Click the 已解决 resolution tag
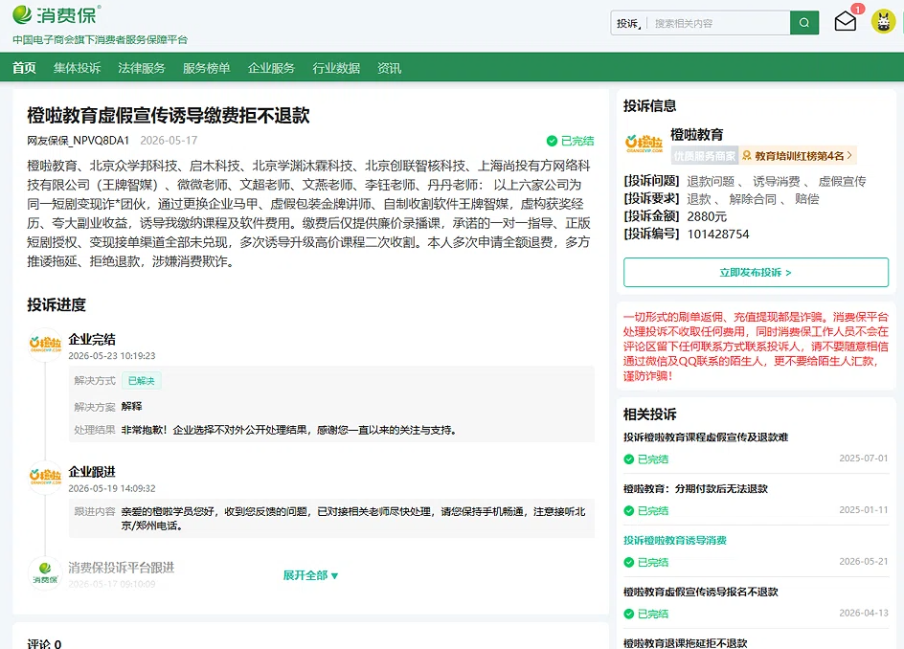The width and height of the screenshot is (904, 649). 142,380
